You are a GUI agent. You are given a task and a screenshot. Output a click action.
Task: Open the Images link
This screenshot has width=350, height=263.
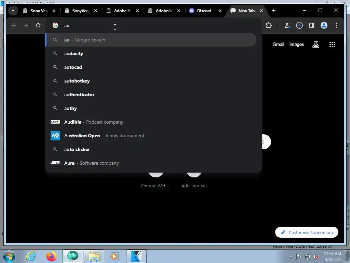pyautogui.click(x=296, y=44)
